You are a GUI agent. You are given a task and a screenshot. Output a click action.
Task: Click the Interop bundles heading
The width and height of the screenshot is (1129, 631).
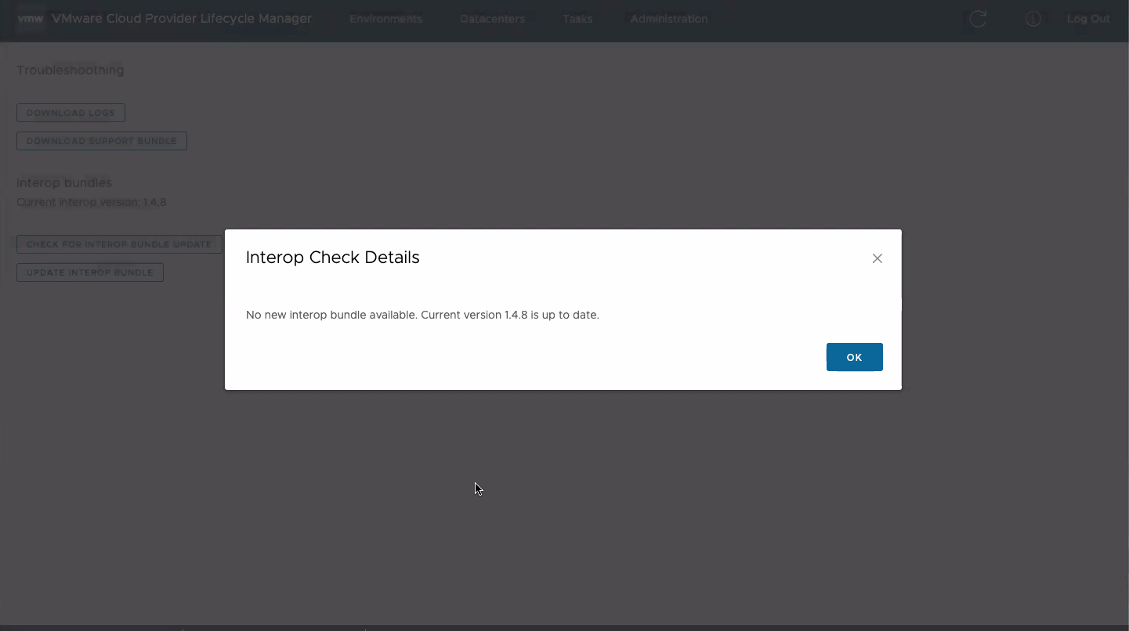click(x=64, y=182)
